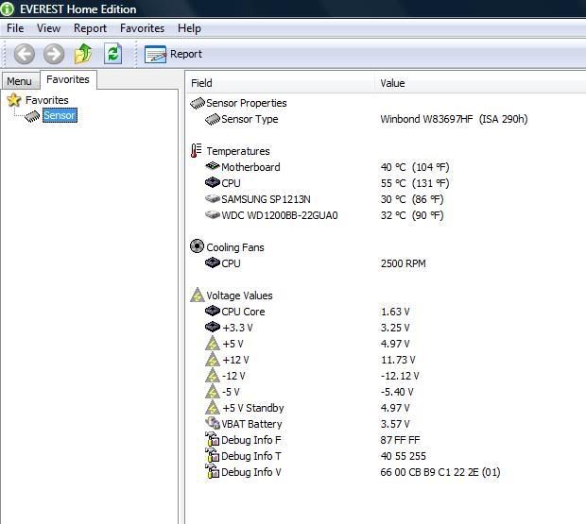
Task: Select the SAMSUNG SP1213N row label
Action: point(266,199)
